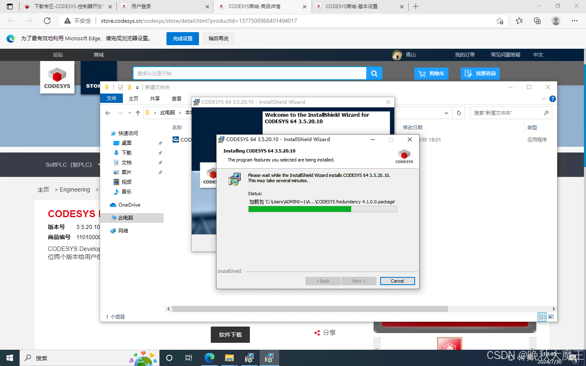
Task: Open the 文件 ribbon tab
Action: (112, 98)
